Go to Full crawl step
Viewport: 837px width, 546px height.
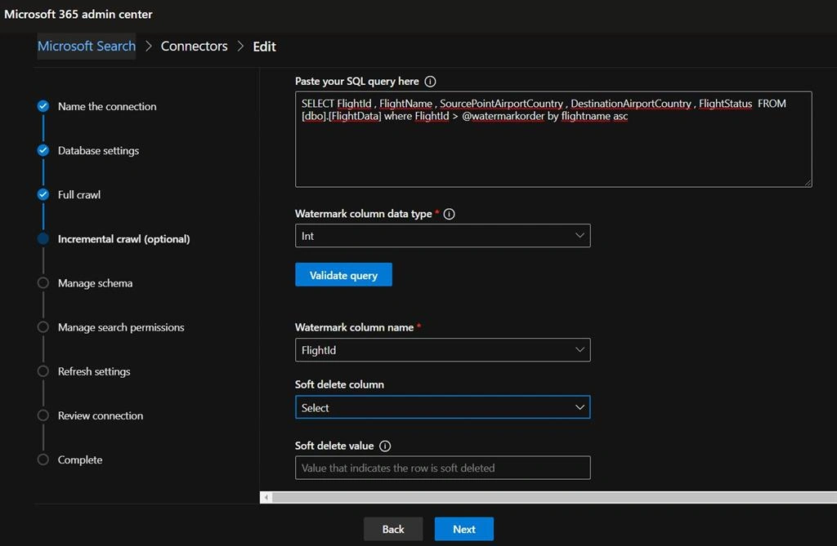[x=79, y=195]
